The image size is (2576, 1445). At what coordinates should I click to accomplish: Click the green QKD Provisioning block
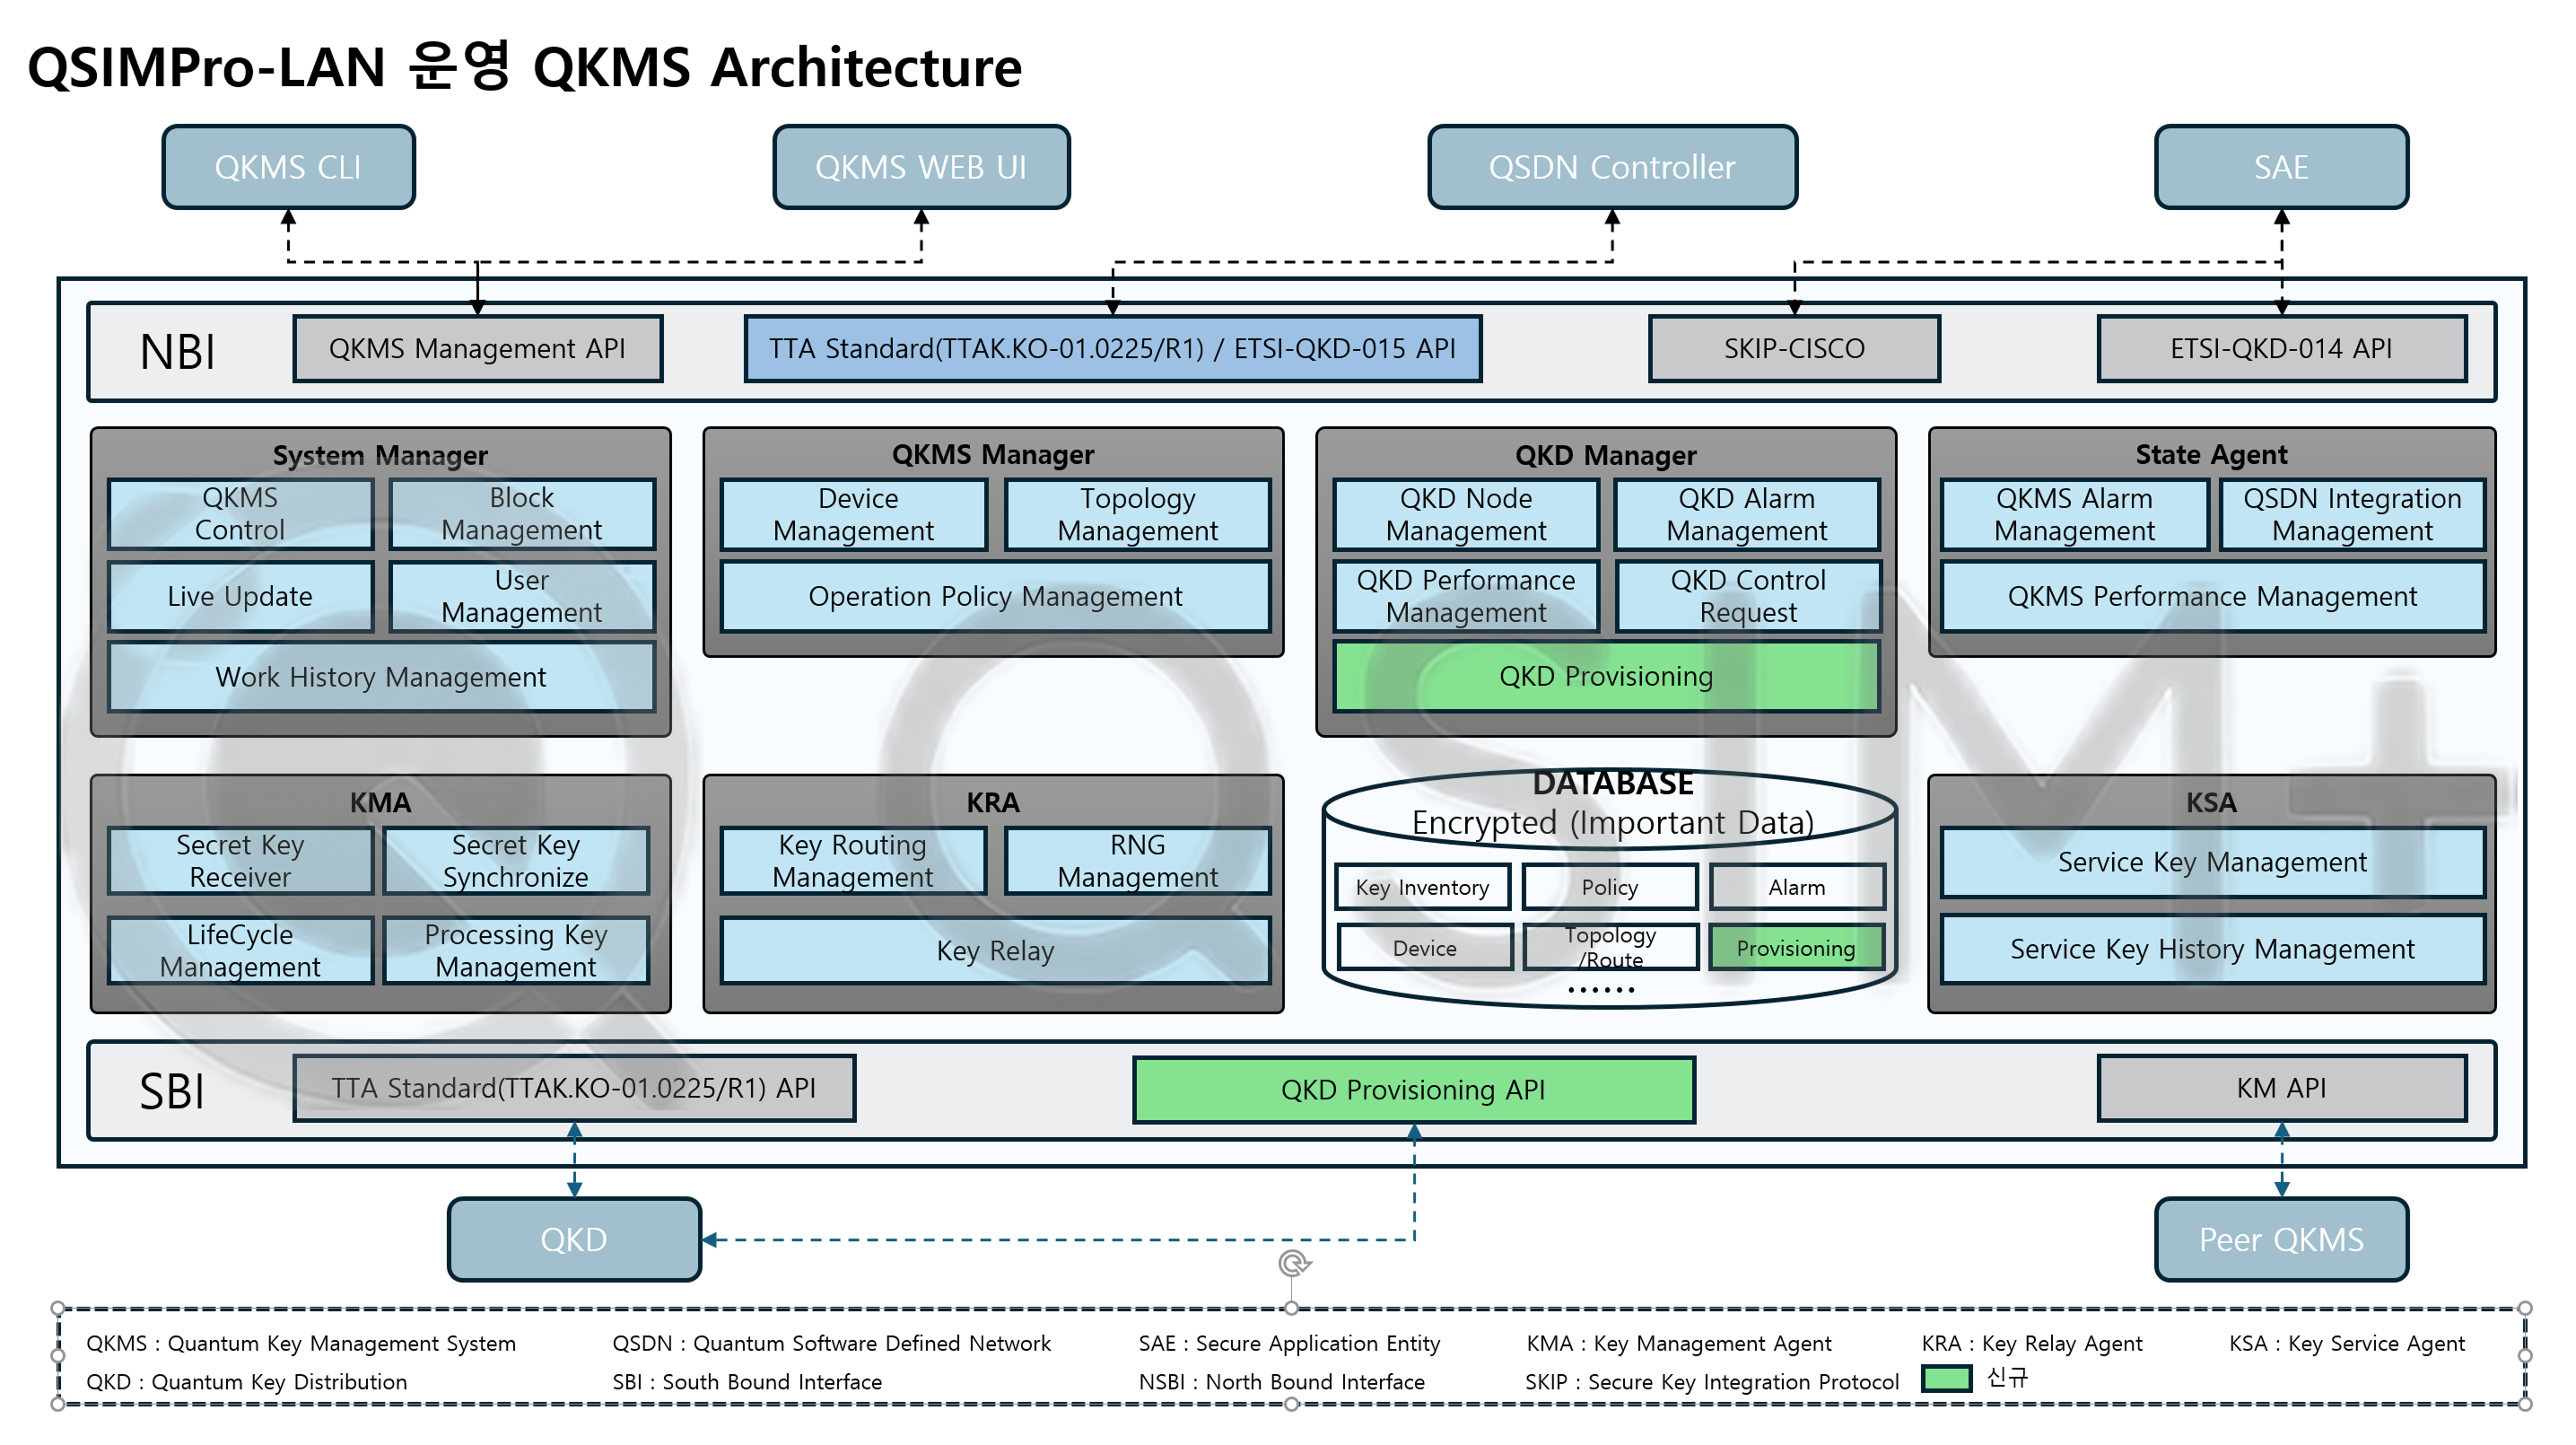1605,677
